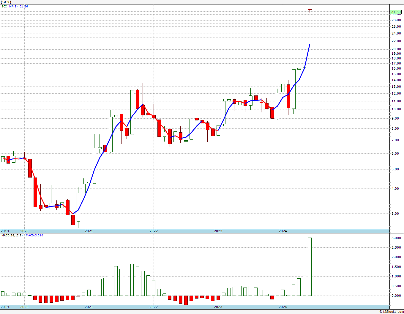Select the 20.00 price axis label
Viewport: 404px width, 314px height.
[396, 49]
